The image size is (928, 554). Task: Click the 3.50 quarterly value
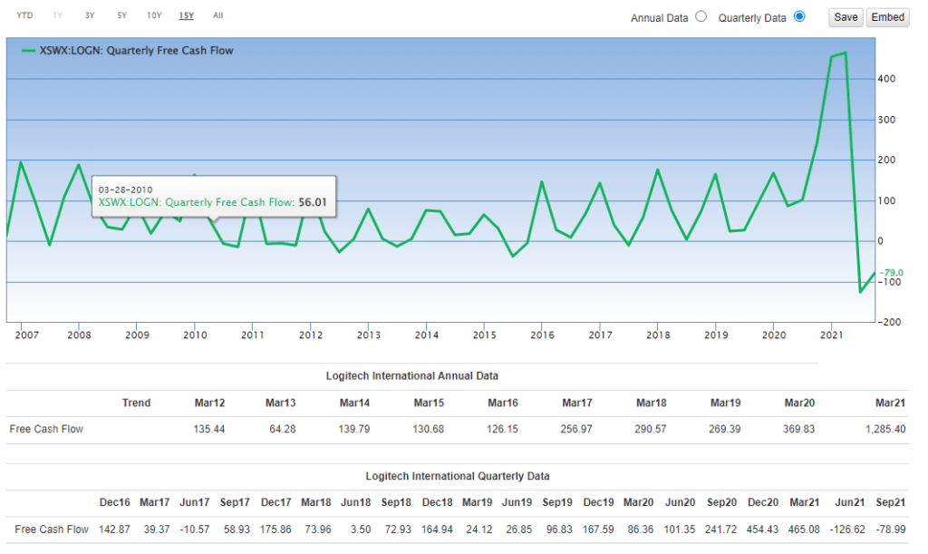(361, 530)
